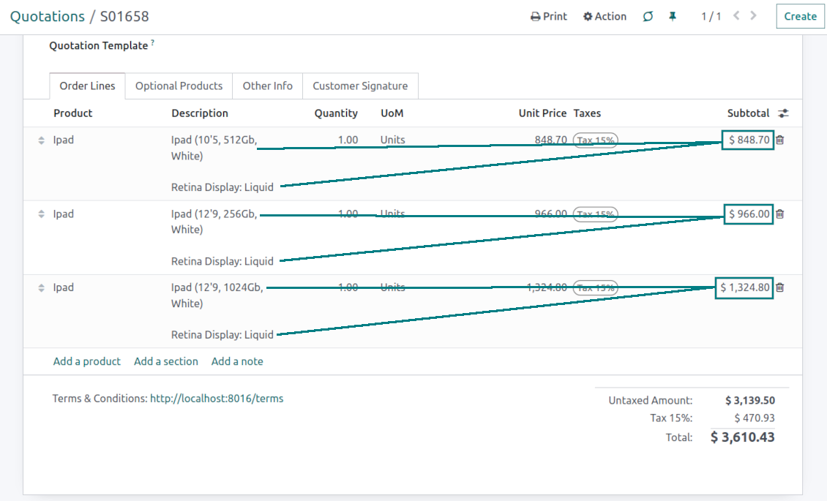
Task: Click unit price 966.00 cell
Action: tap(550, 214)
